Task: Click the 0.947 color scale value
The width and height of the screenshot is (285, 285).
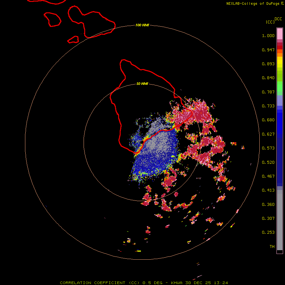Action: click(268, 50)
